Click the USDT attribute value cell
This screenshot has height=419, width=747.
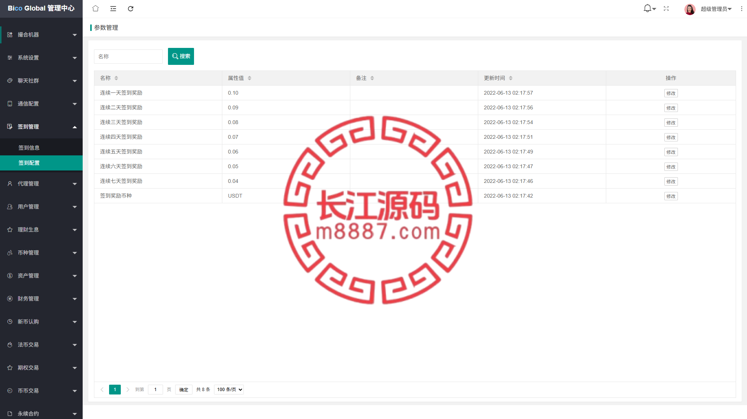pyautogui.click(x=286, y=196)
